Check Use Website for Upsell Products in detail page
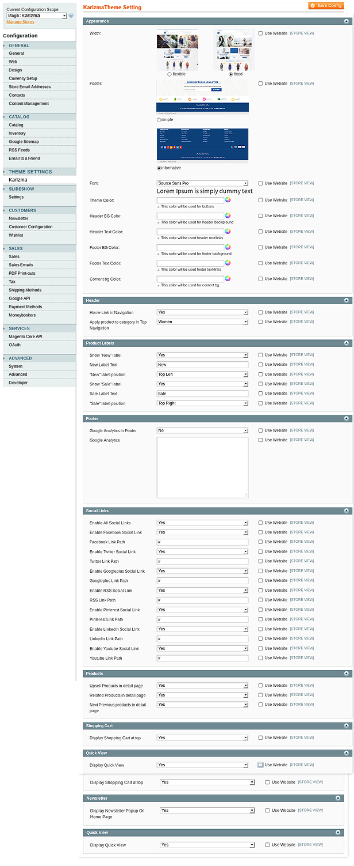354x866 pixels. (x=260, y=686)
